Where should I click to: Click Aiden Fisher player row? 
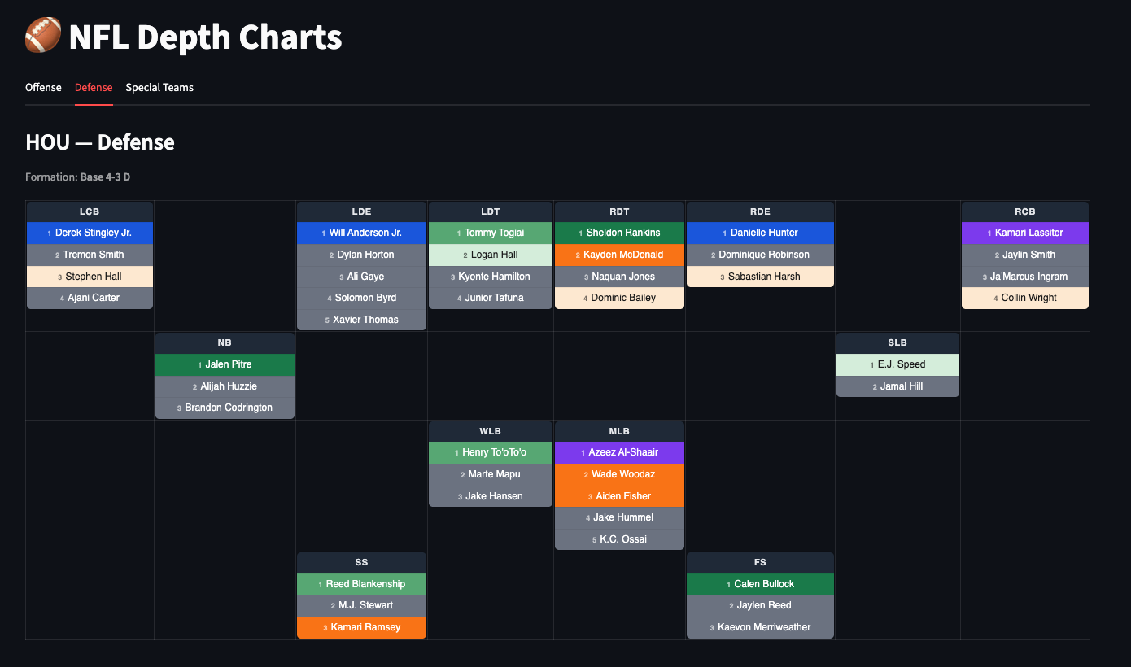click(619, 496)
